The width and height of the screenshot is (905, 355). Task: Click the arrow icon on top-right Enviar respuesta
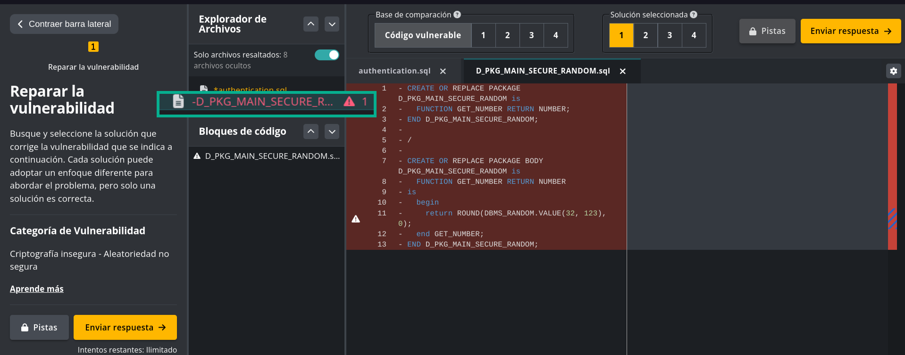[x=888, y=31]
